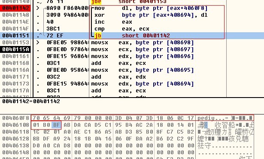Click byte D8 in dump row 00406138
The width and height of the screenshot is (264, 159).
click(x=67, y=146)
